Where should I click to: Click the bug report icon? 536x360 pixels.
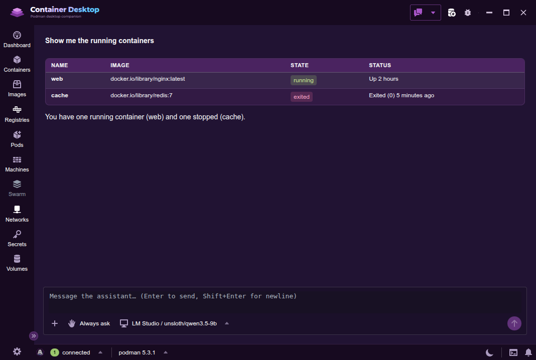(468, 13)
